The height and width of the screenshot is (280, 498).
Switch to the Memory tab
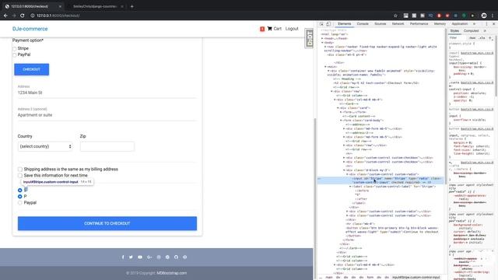tap(440, 24)
